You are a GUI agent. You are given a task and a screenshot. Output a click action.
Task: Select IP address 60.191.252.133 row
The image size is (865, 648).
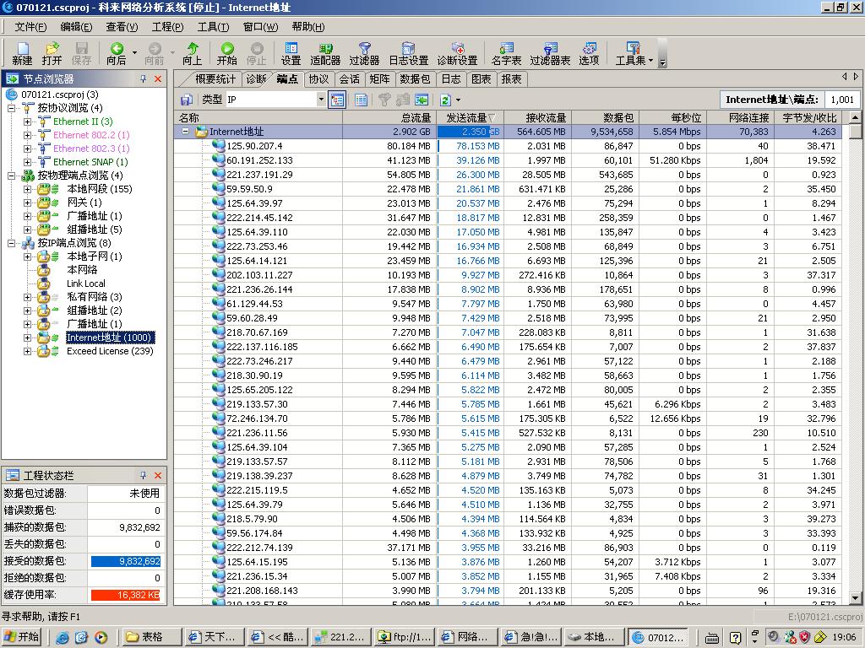click(x=259, y=160)
